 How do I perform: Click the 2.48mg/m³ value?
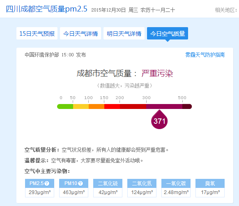176,192
